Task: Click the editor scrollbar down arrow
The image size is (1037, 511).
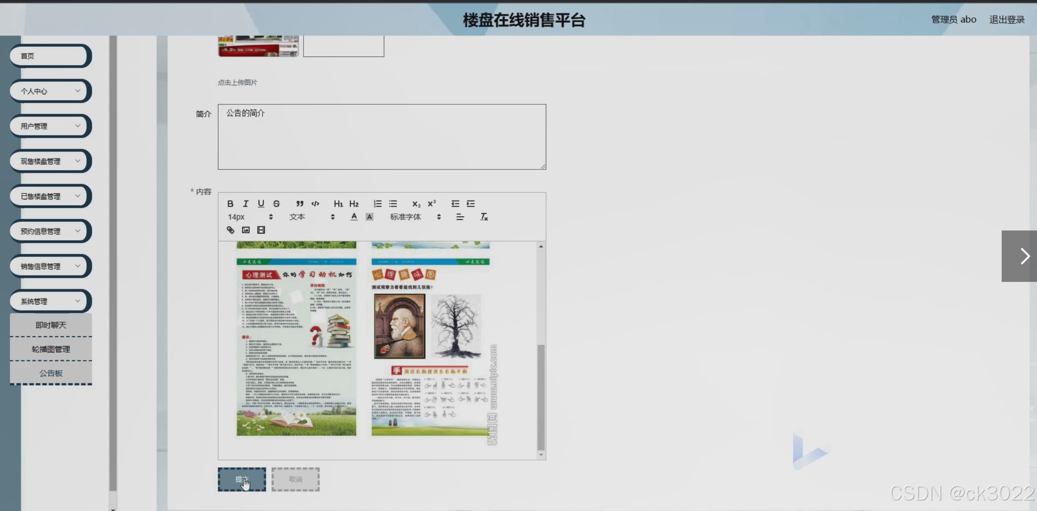Action: tap(541, 455)
